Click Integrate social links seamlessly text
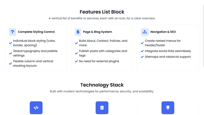 [x=168, y=51]
